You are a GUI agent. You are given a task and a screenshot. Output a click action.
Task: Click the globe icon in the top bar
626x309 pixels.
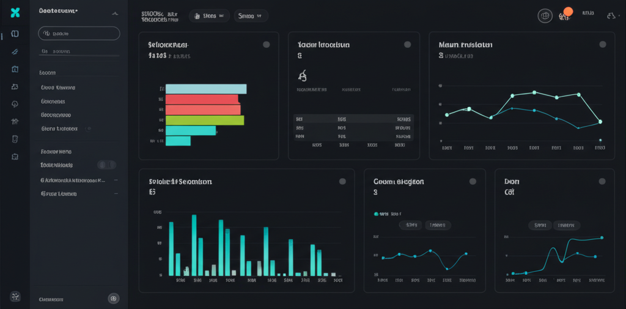[545, 17]
